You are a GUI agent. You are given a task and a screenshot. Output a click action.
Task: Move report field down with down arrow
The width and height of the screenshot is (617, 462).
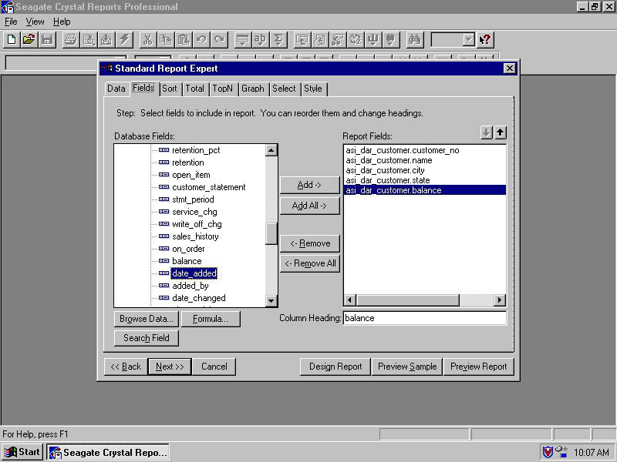pos(487,132)
